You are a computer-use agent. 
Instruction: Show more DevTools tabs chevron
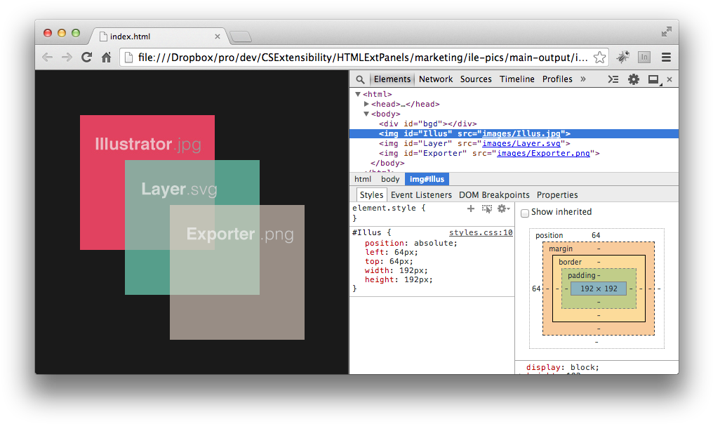(x=583, y=79)
